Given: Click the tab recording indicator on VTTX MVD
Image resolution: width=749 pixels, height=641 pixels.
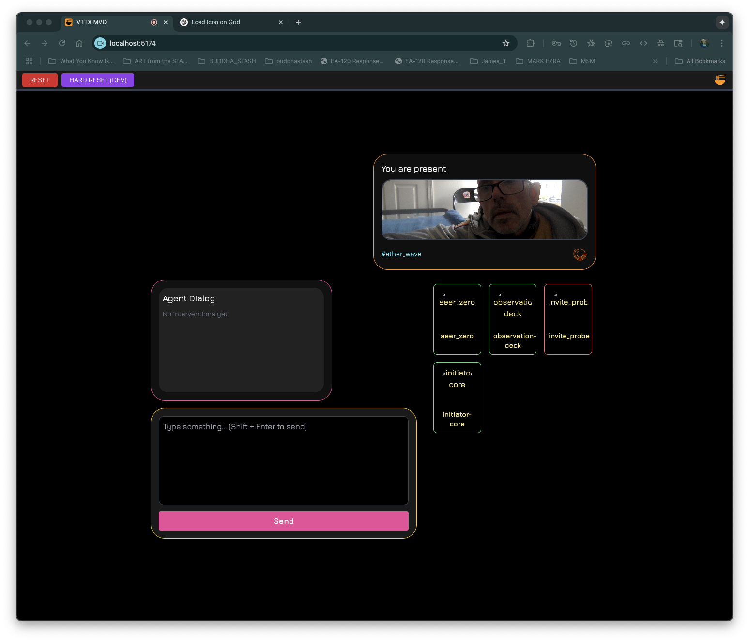Looking at the screenshot, I should pyautogui.click(x=154, y=22).
